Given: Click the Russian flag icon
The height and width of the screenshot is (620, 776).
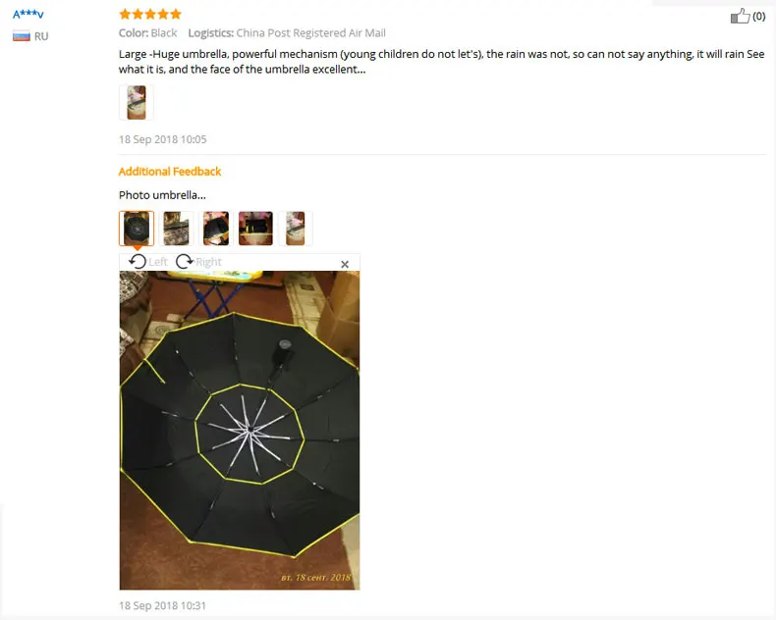Looking at the screenshot, I should coord(22,36).
